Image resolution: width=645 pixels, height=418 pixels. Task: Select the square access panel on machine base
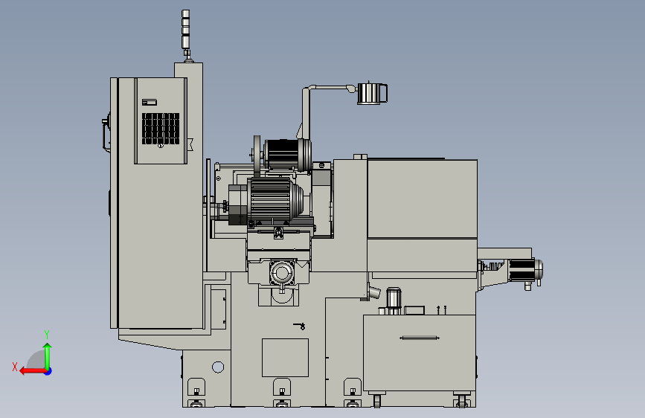285,358
